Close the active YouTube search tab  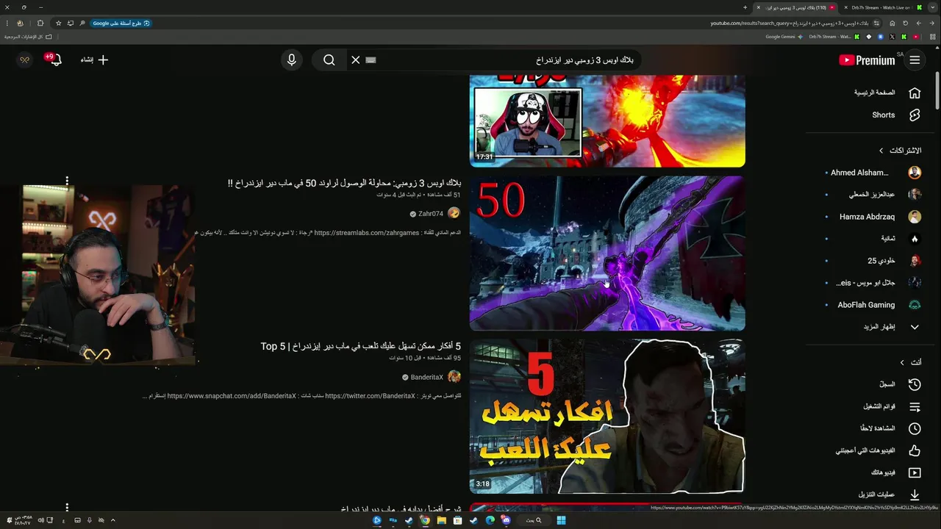pos(758,7)
